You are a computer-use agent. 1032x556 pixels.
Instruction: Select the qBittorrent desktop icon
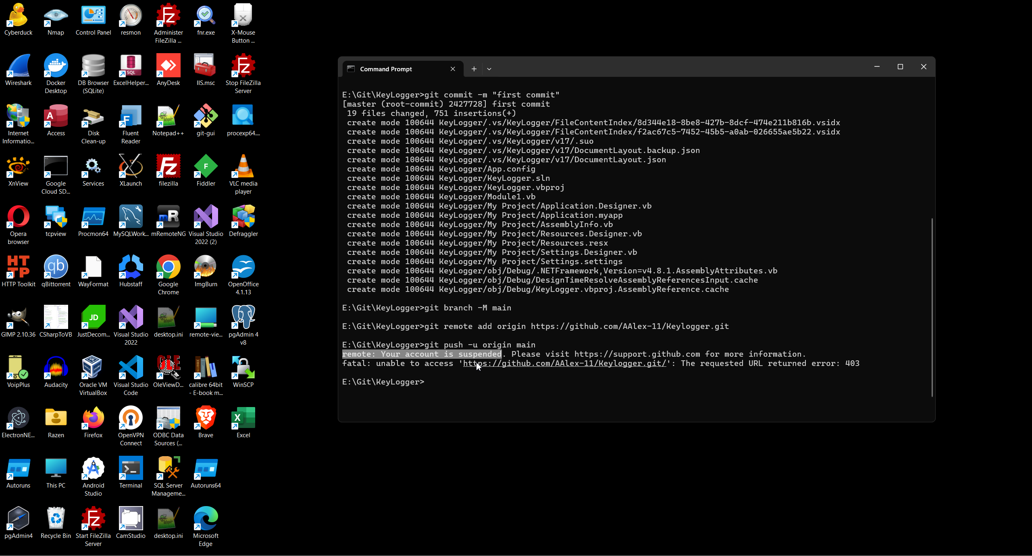pos(56,267)
